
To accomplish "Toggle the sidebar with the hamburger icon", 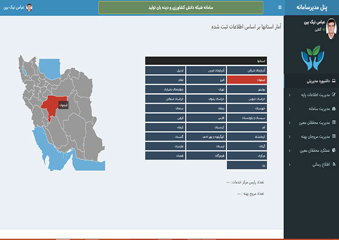I will (280, 7).
